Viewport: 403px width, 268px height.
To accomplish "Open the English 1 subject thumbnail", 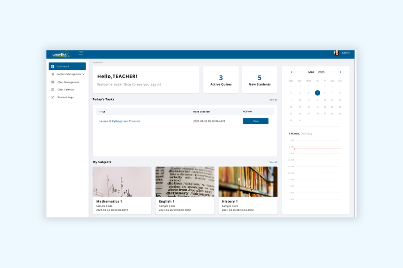I will (x=185, y=182).
